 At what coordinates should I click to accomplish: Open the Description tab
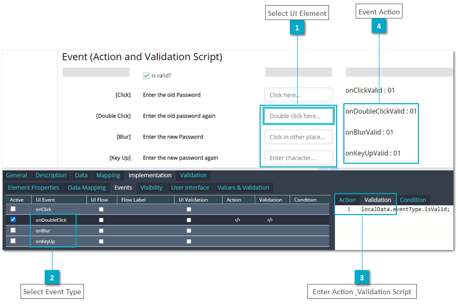coord(51,175)
